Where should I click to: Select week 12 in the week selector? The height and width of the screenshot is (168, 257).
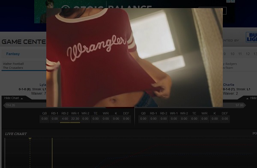(x=248, y=54)
